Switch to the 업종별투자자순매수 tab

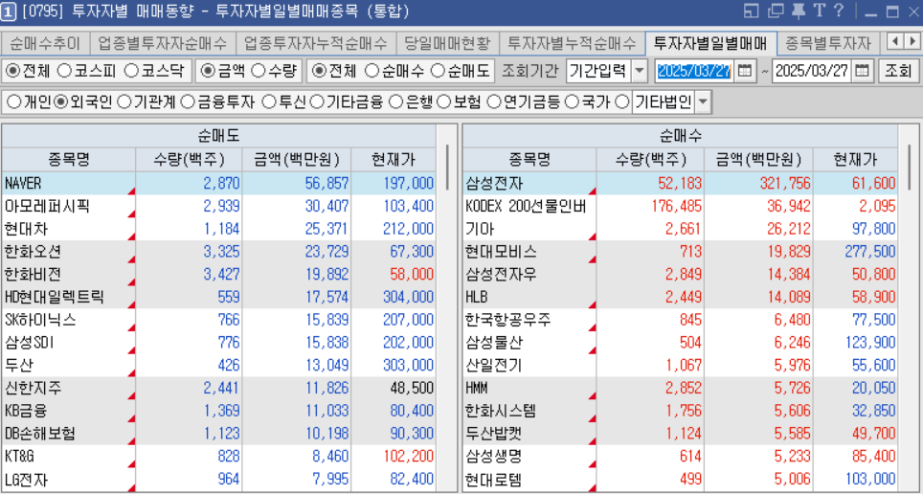tap(163, 42)
